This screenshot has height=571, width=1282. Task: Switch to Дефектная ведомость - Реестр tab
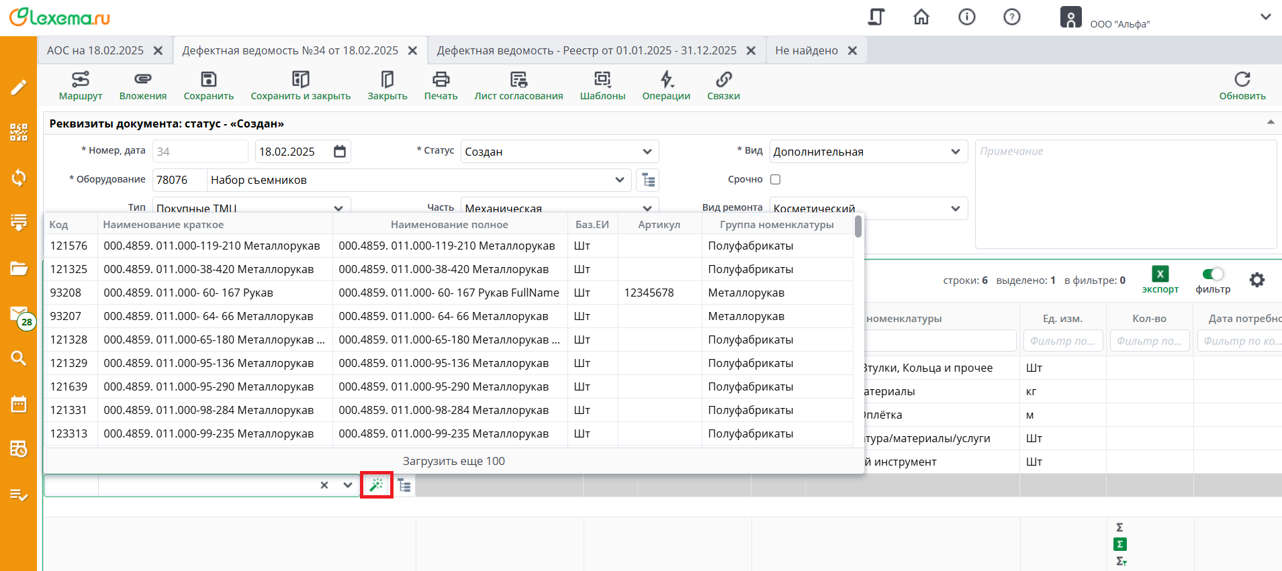(x=586, y=51)
